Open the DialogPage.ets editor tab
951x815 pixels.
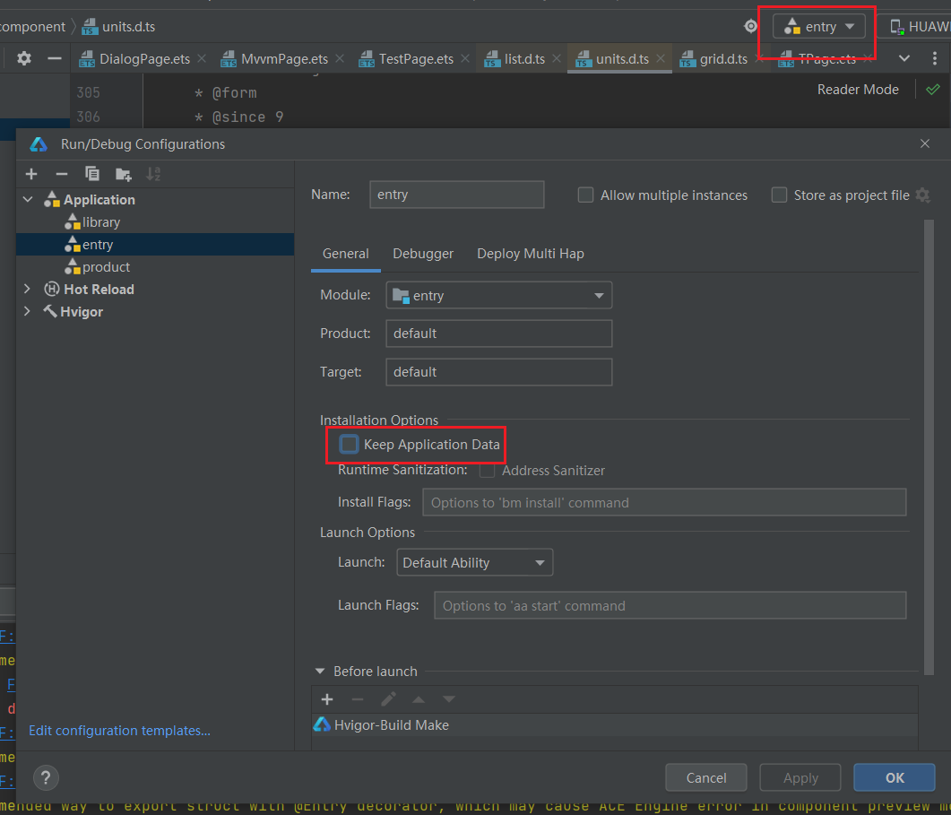point(144,59)
